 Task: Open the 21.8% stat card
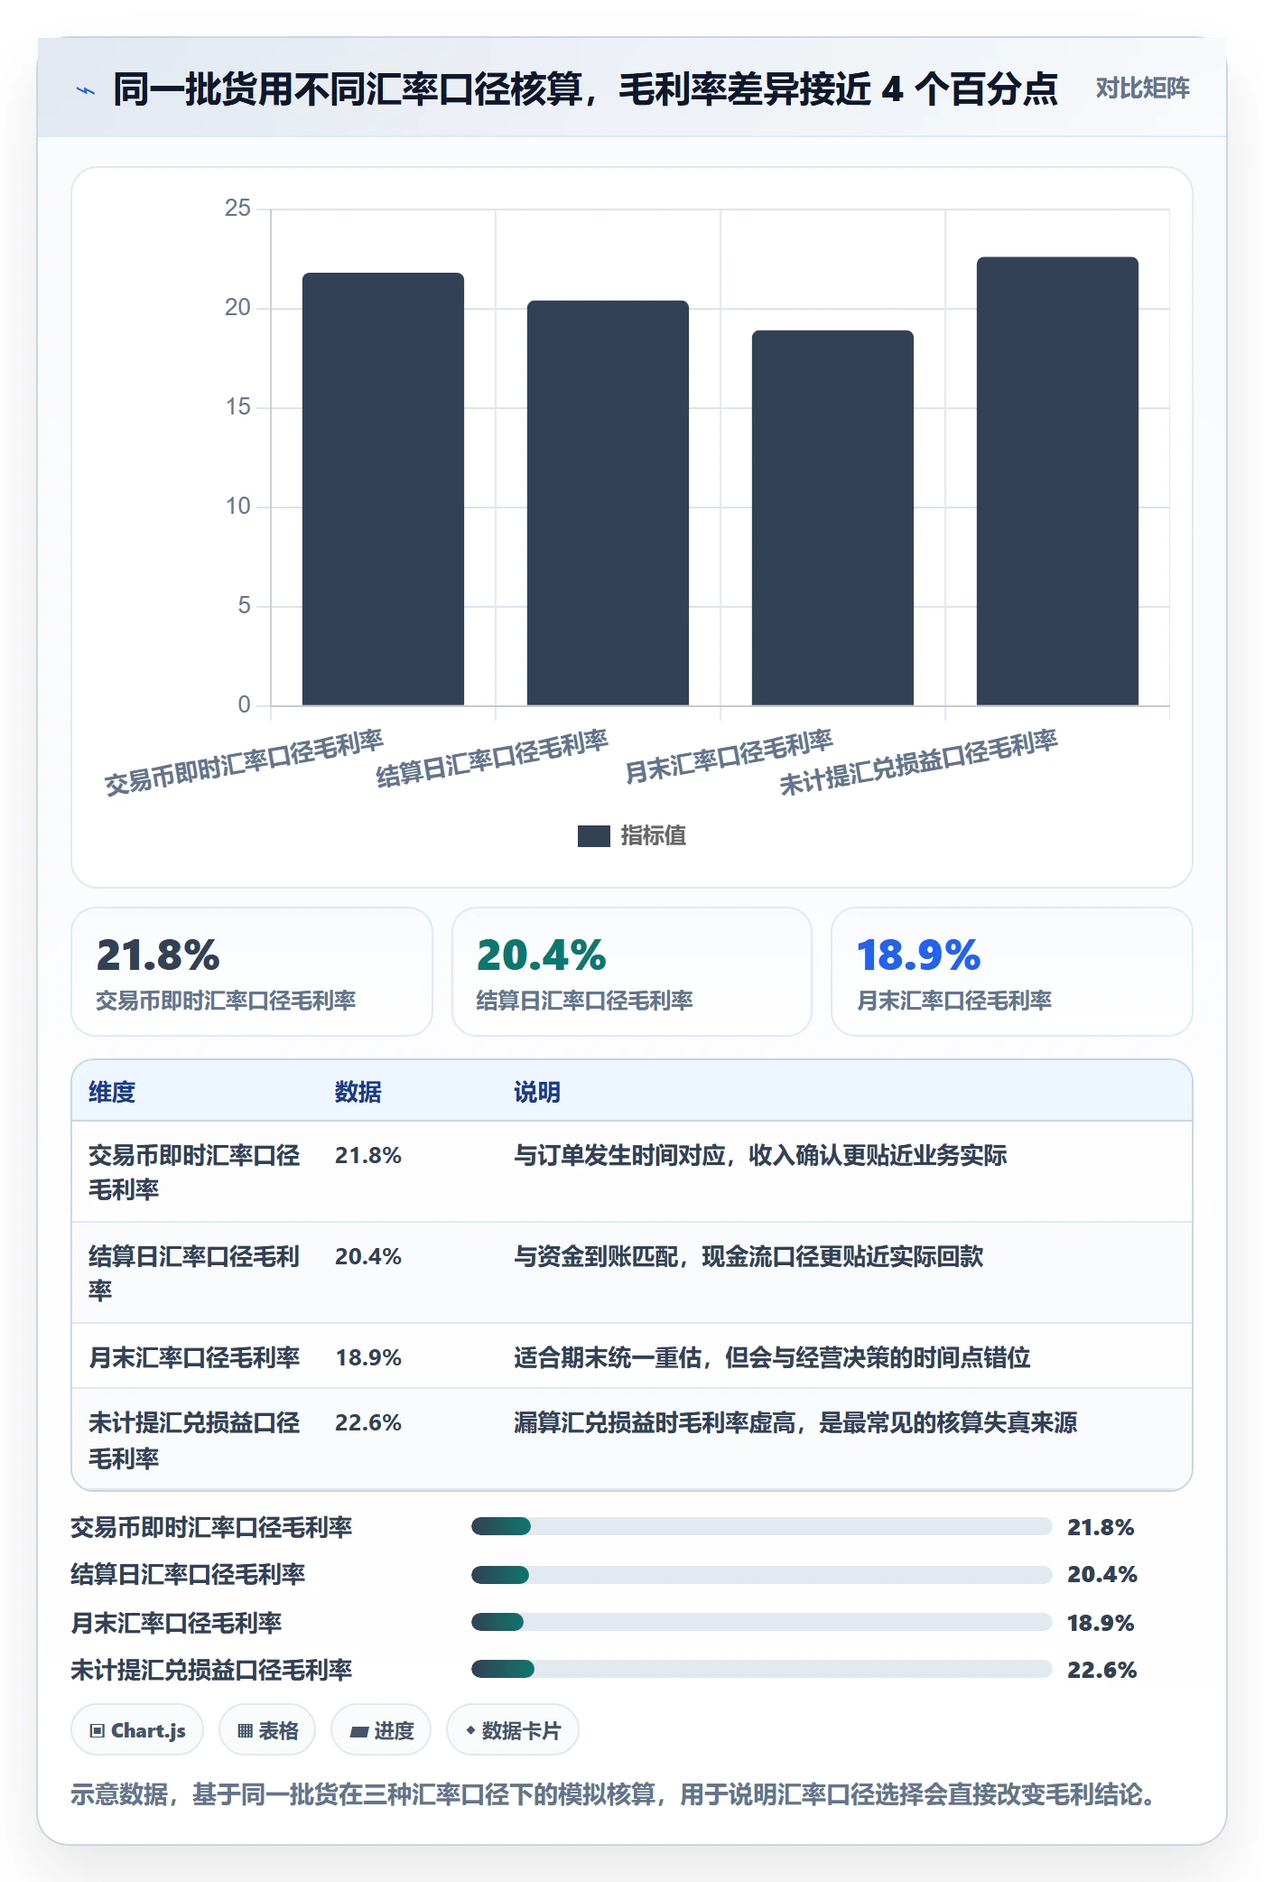pyautogui.click(x=252, y=972)
